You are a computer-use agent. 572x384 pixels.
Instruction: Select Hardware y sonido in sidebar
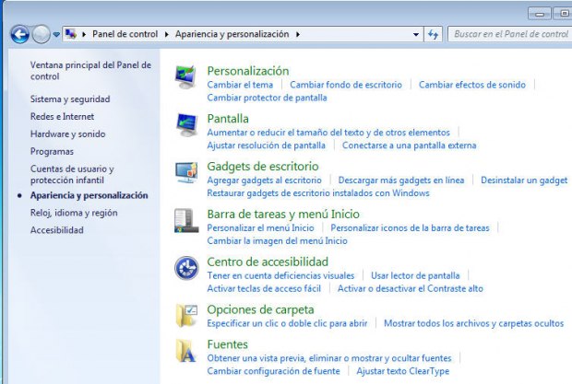tap(67, 134)
